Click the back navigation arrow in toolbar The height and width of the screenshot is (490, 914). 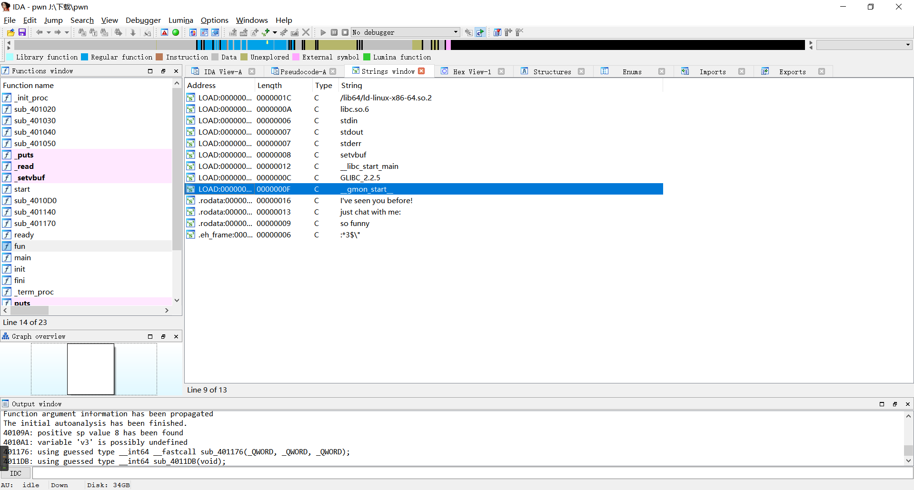point(39,32)
